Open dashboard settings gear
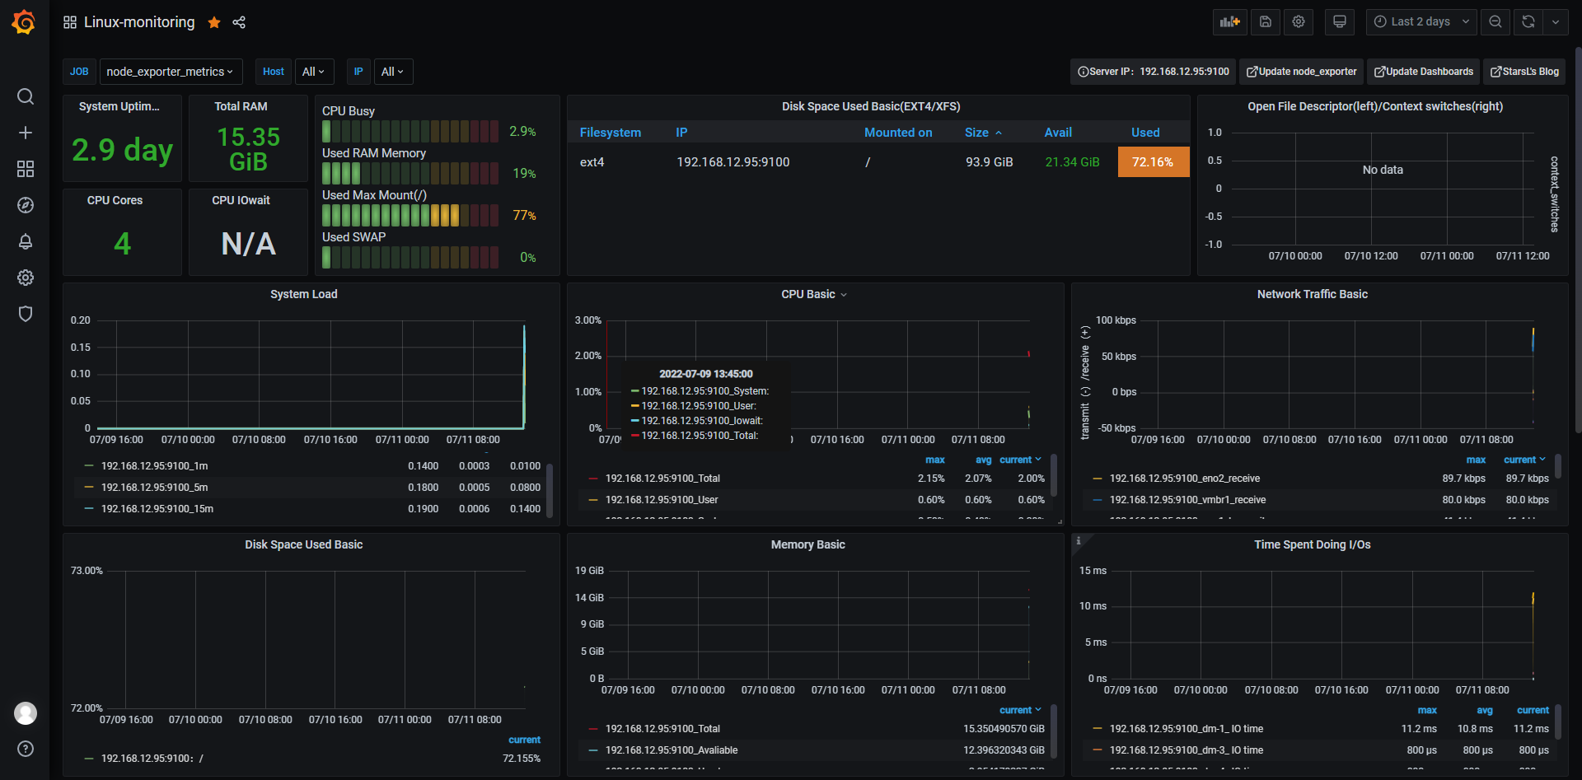Image resolution: width=1582 pixels, height=780 pixels. pyautogui.click(x=1299, y=21)
